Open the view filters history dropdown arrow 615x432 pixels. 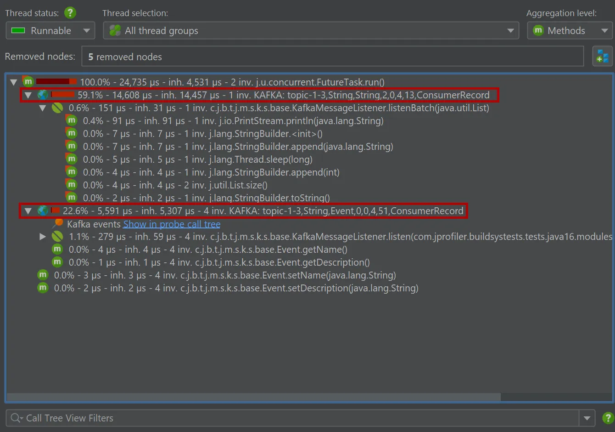pyautogui.click(x=587, y=418)
